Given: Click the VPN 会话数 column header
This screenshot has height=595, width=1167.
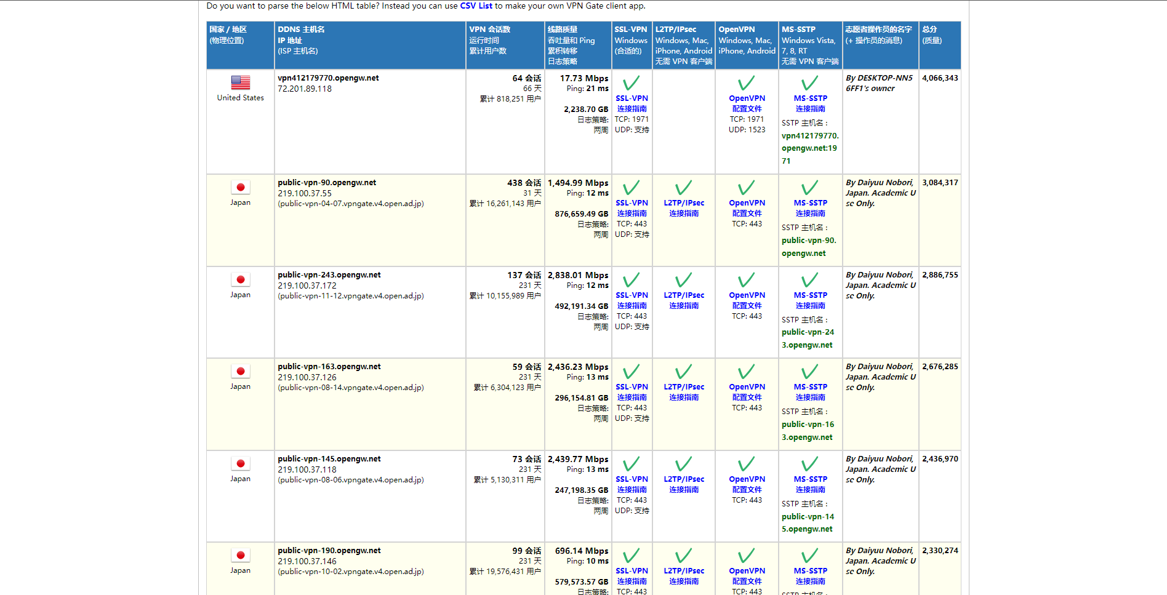Looking at the screenshot, I should coord(505,46).
